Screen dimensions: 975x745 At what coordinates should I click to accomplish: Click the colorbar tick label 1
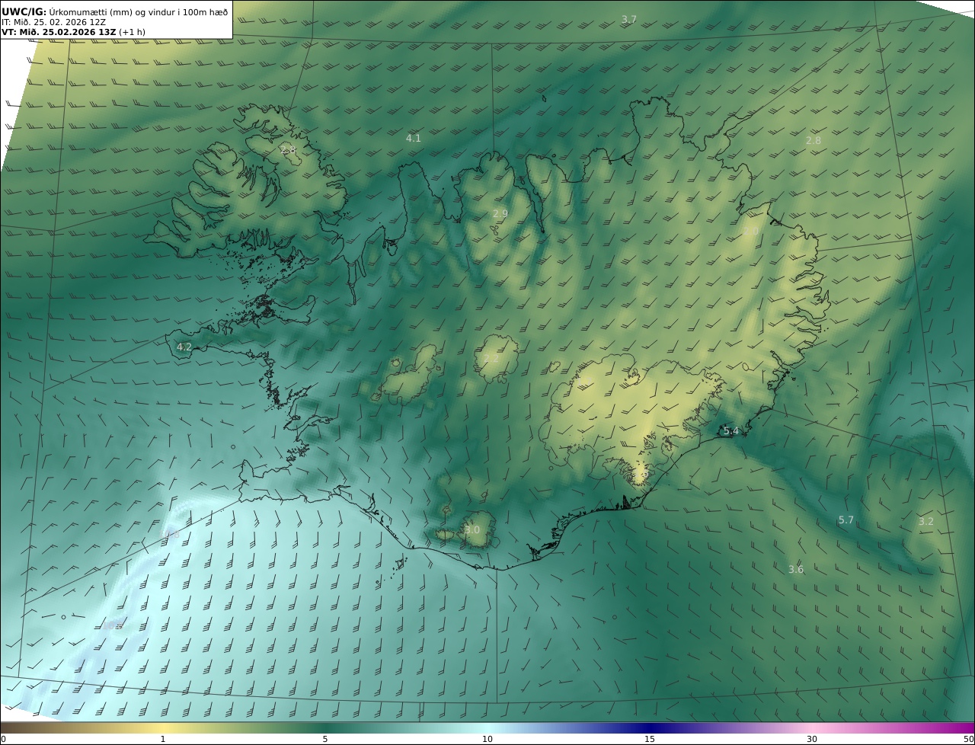tap(163, 739)
